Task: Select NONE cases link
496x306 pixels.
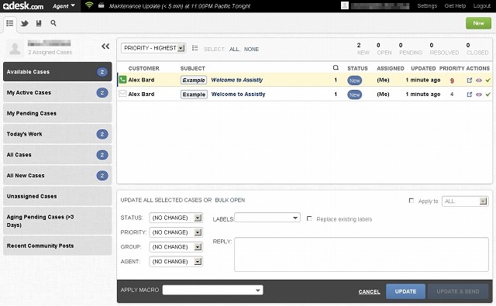Action: (x=251, y=50)
